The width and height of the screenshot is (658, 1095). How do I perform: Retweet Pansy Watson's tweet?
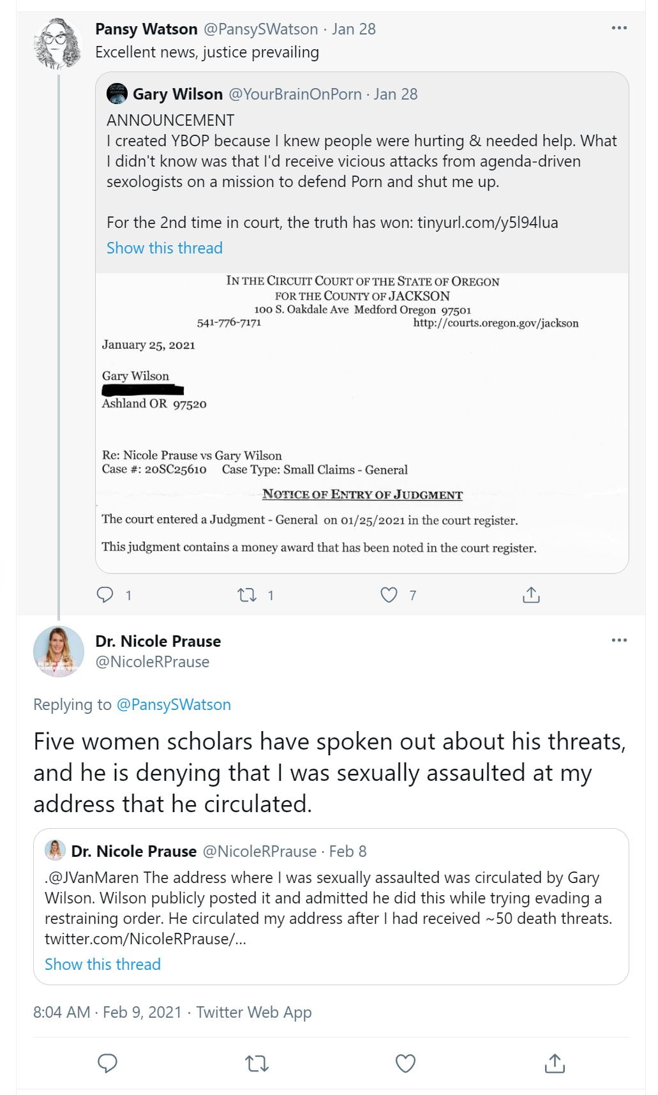pos(247,595)
